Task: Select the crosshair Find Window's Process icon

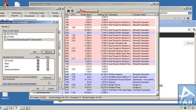Action: click(72, 11)
